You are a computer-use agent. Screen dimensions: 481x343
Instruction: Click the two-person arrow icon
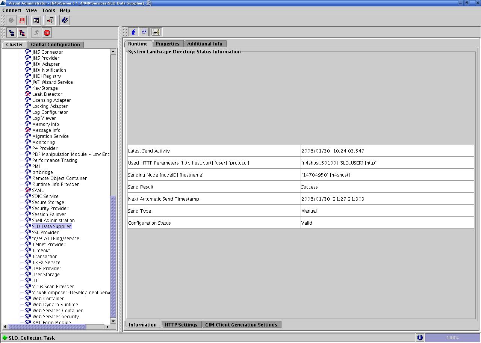[156, 32]
